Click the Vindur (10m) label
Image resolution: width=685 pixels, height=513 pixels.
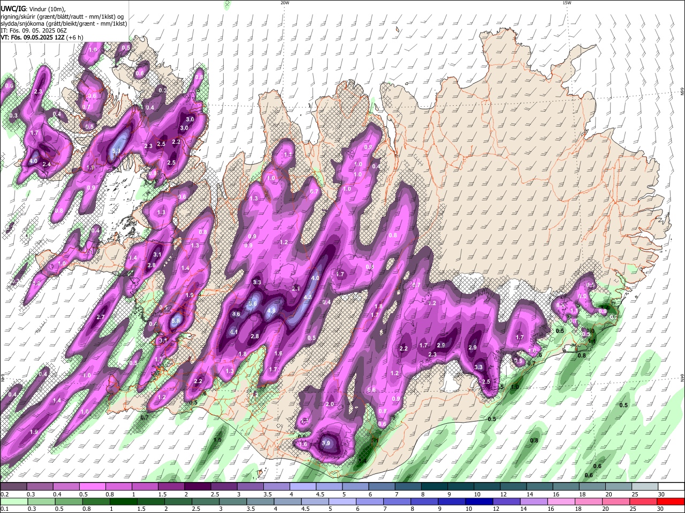(x=48, y=8)
